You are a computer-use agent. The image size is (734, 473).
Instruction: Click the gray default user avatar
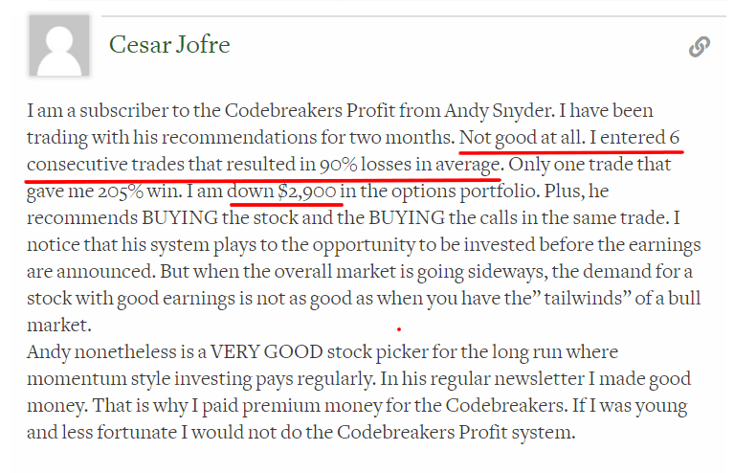[x=59, y=45]
